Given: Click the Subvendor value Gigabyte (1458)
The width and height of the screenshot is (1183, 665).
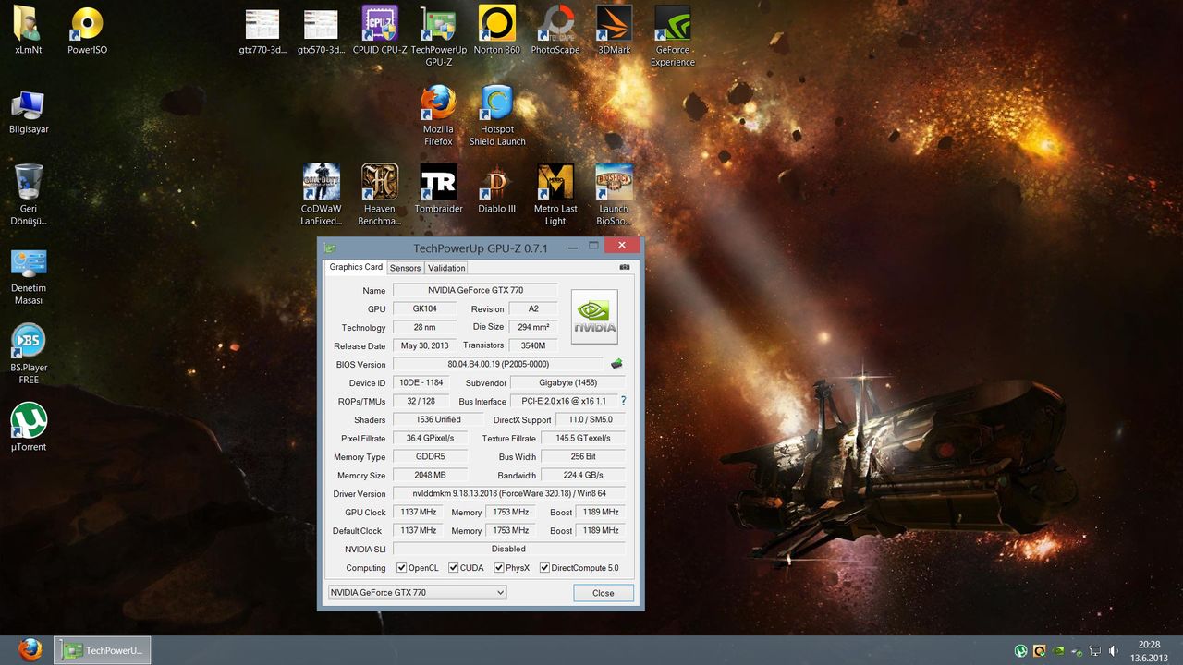Looking at the screenshot, I should click(x=567, y=382).
